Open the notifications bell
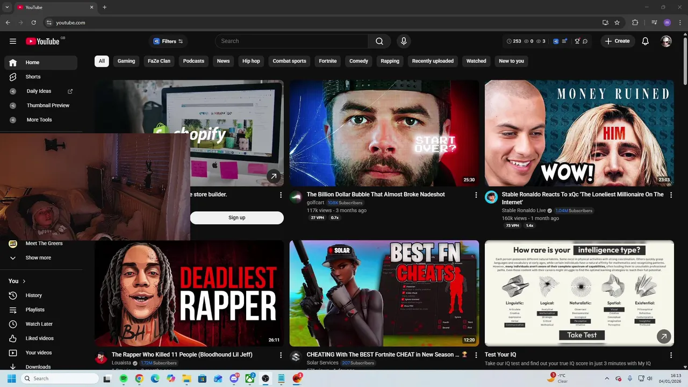 (x=646, y=41)
